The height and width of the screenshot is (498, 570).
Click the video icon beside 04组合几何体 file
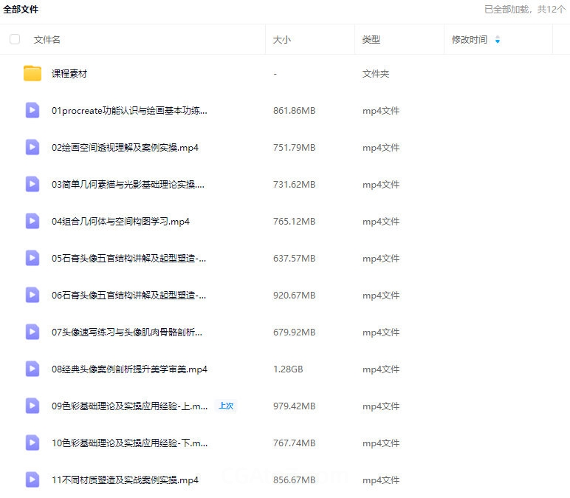tap(32, 221)
